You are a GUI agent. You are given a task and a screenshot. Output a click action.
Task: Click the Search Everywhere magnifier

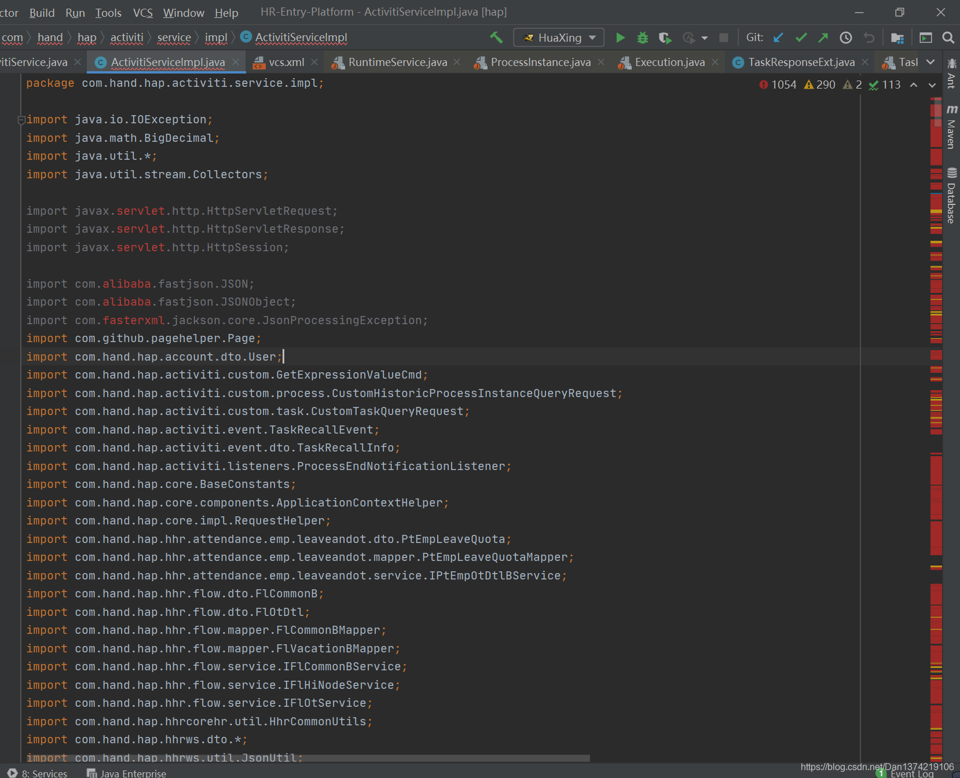948,38
